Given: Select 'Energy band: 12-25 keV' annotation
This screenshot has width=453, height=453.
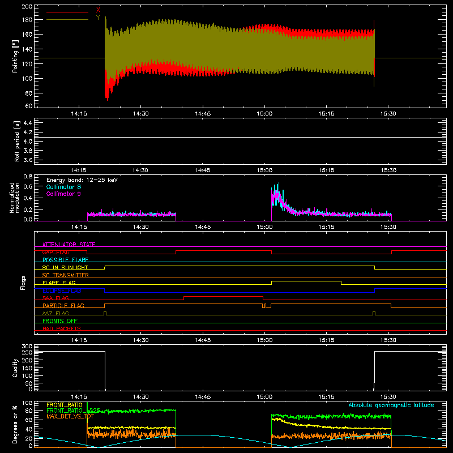Looking at the screenshot, I should pyautogui.click(x=82, y=180).
